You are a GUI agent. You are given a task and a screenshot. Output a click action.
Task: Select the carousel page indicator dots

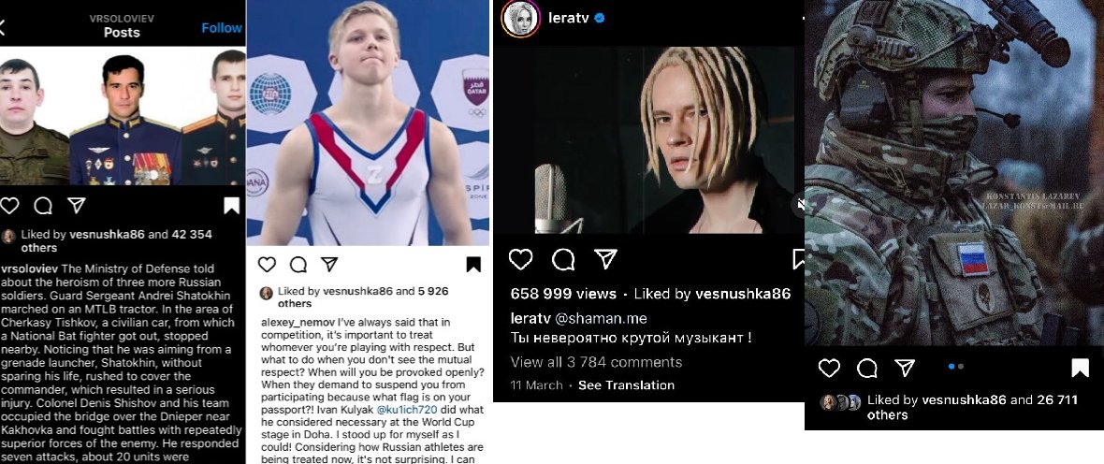click(956, 366)
